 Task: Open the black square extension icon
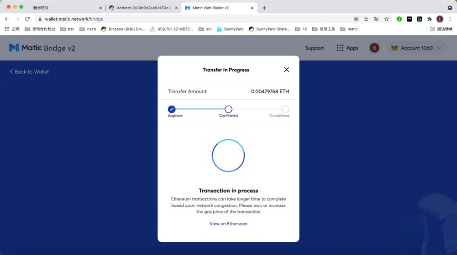pyautogui.click(x=409, y=19)
